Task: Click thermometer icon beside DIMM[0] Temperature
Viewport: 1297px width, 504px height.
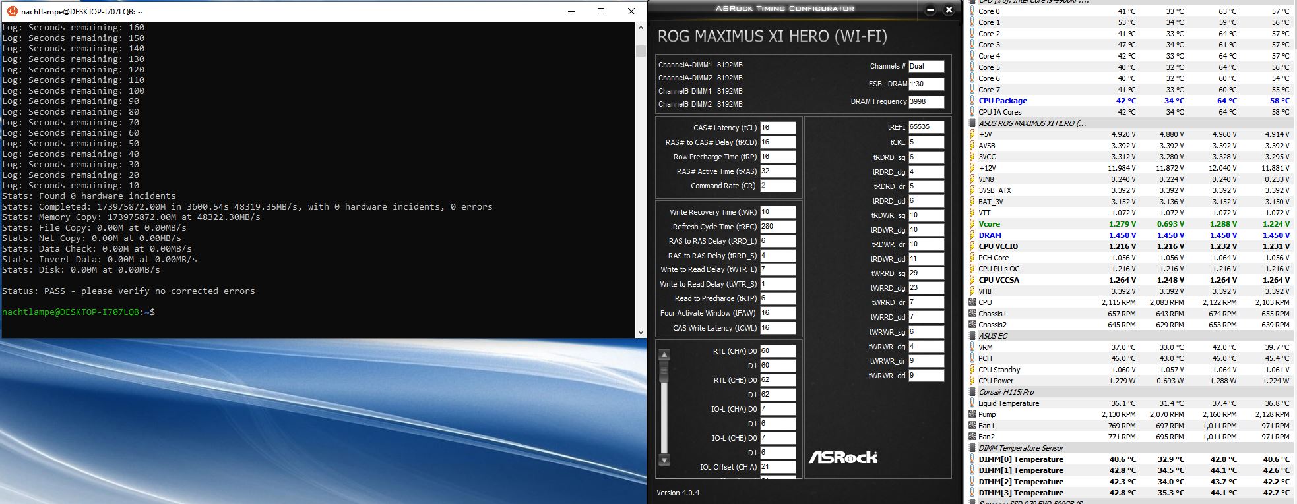Action: [x=972, y=459]
